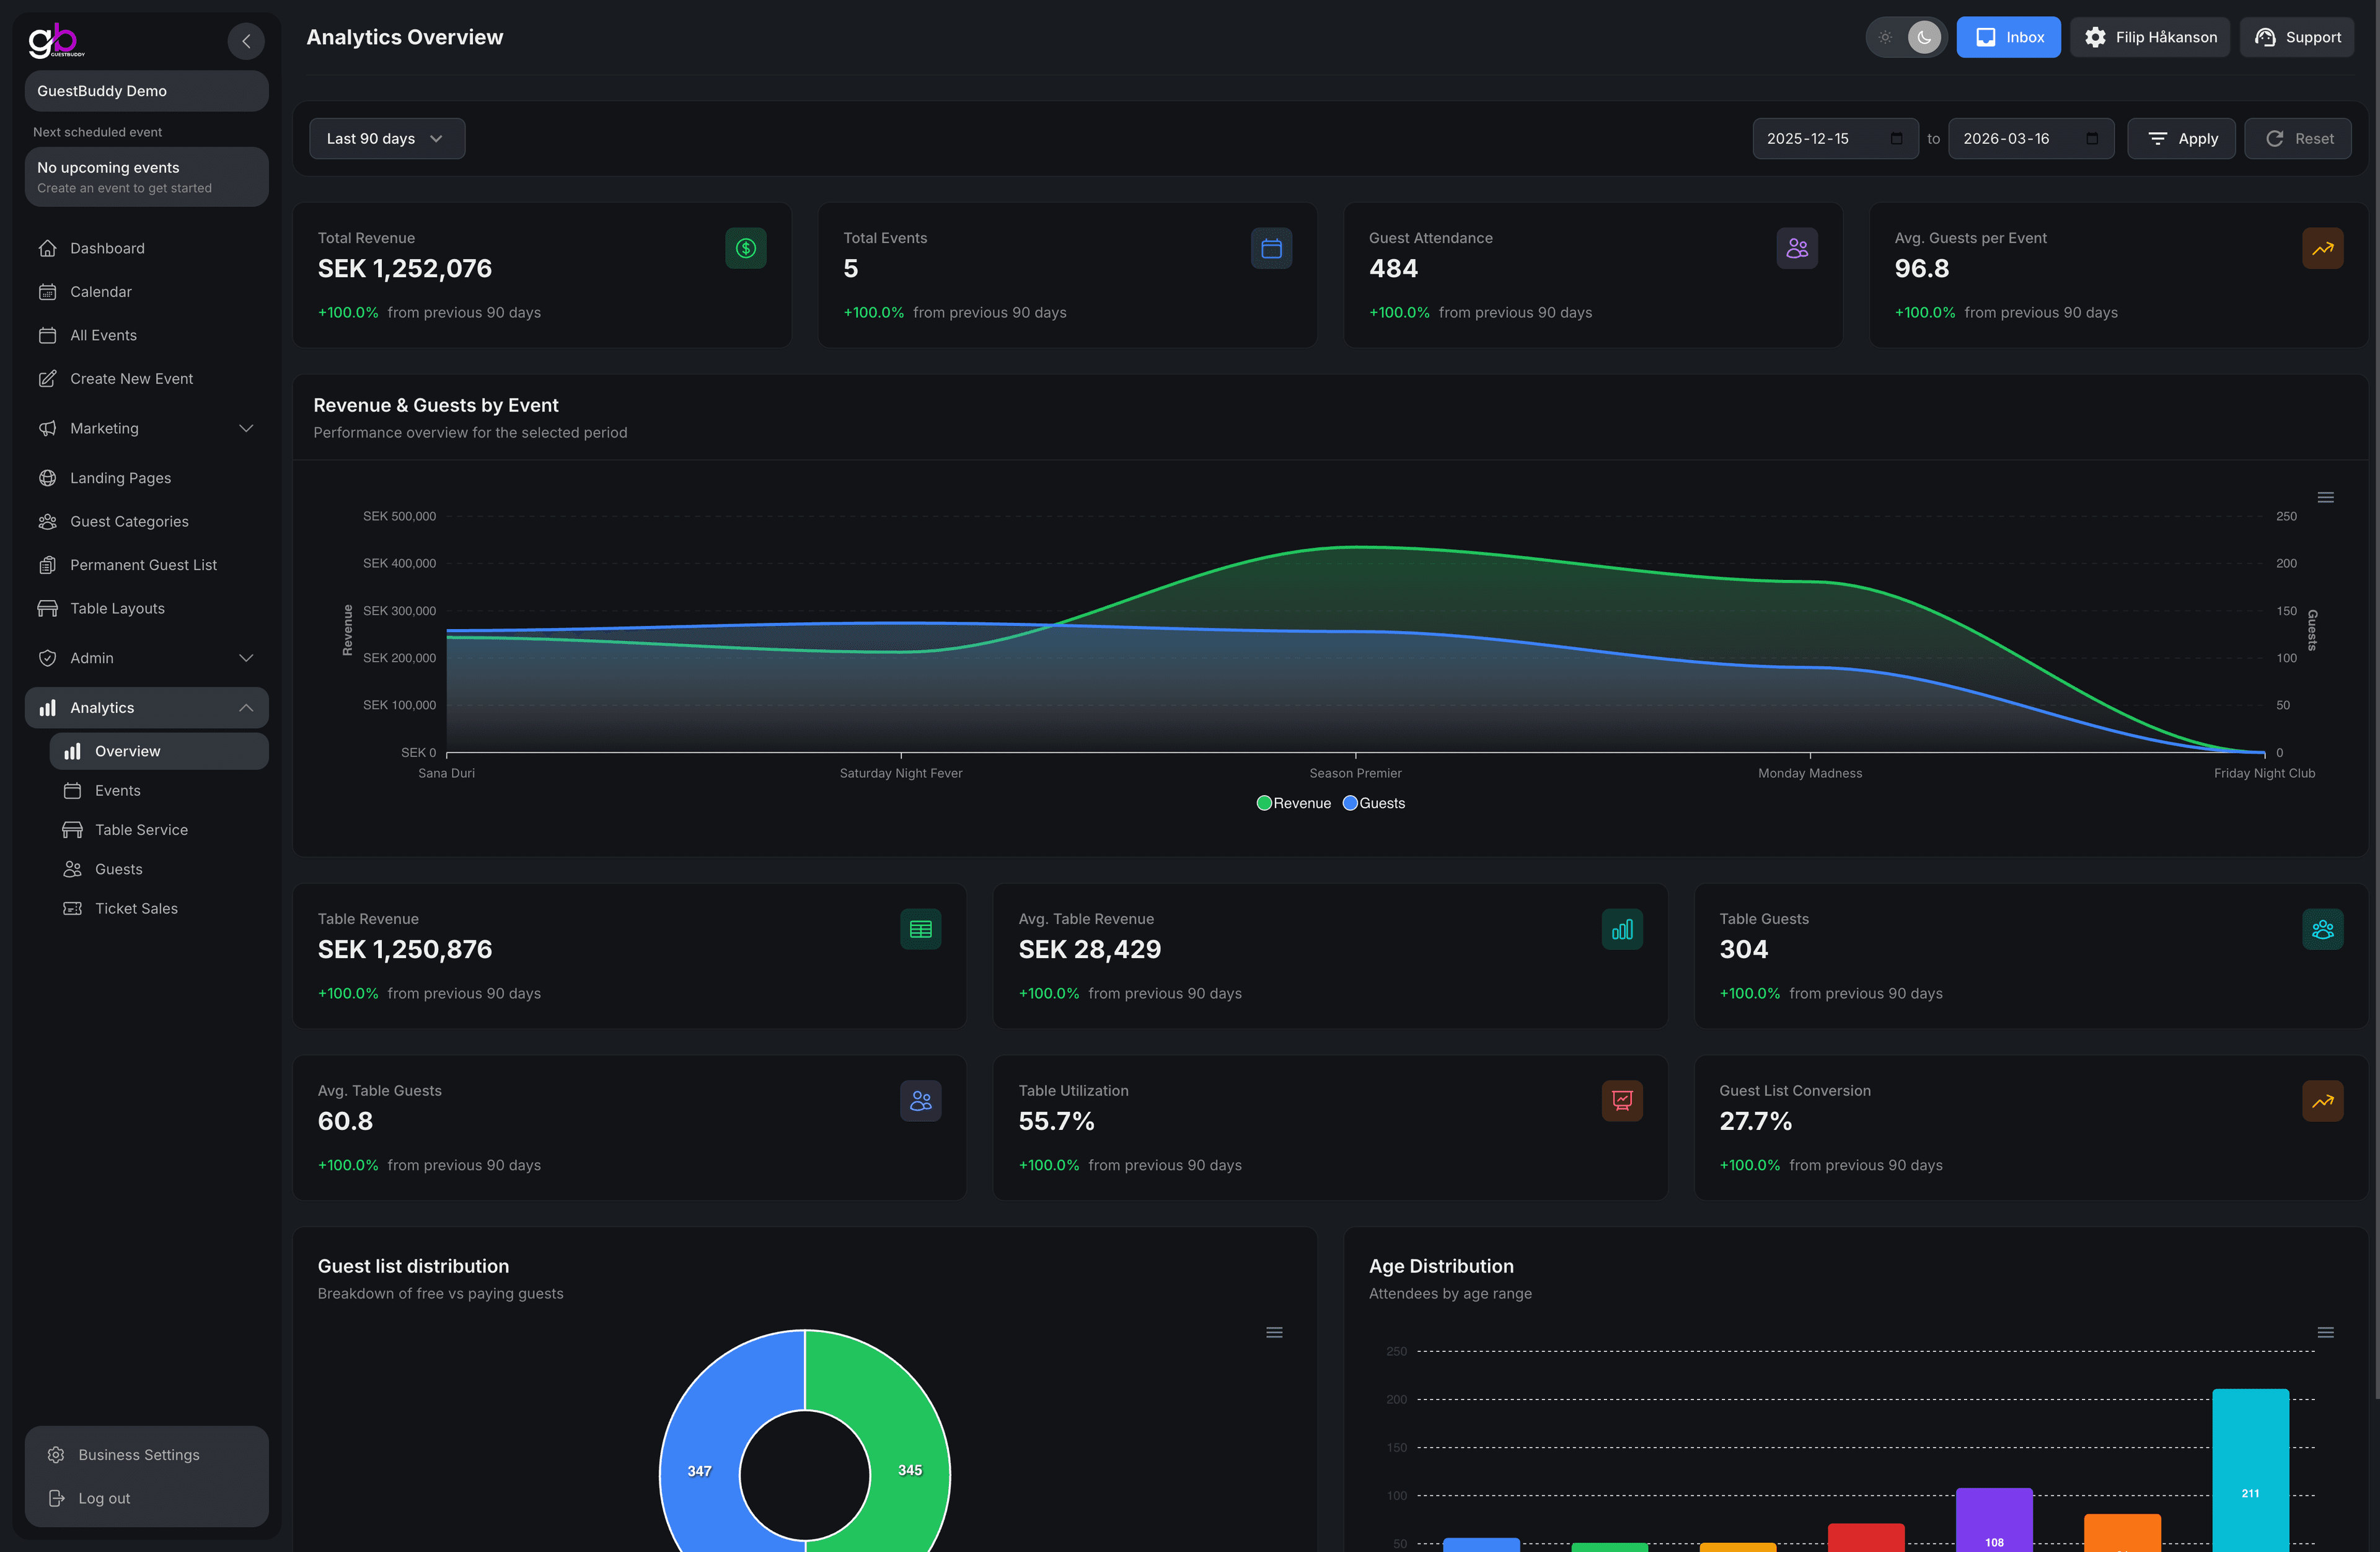
Task: Open the Permanent Guest List page
Action: pyautogui.click(x=143, y=564)
